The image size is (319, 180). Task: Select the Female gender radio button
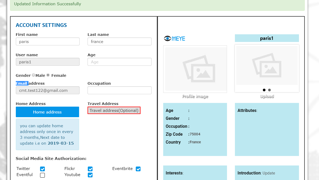point(48,75)
